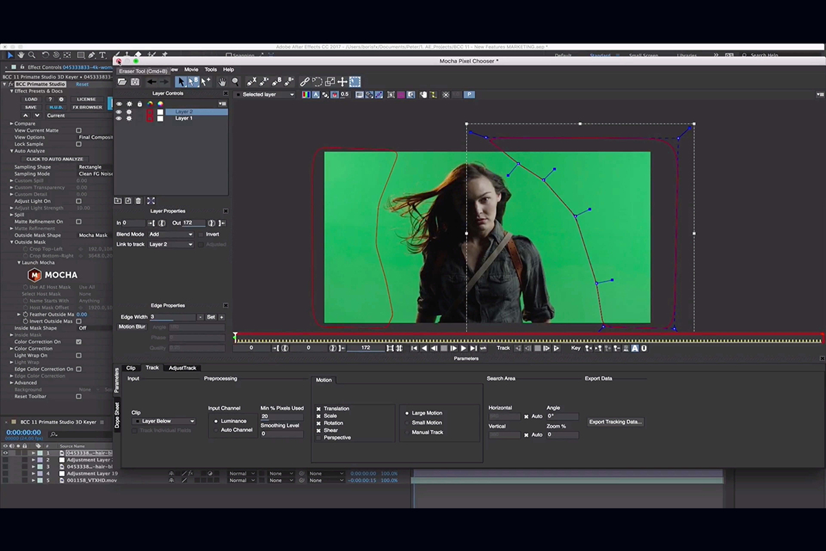The image size is (826, 551).
Task: Click the blue P button in view toolbar
Action: coord(469,94)
